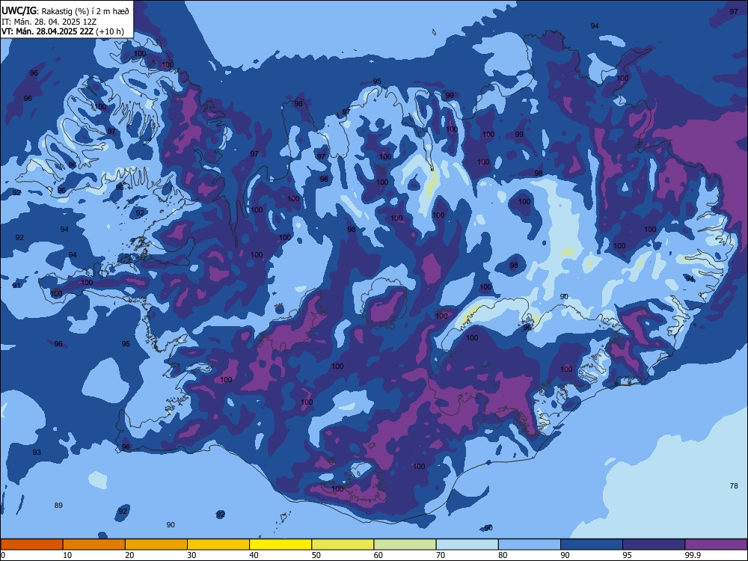
Task: Click the '30' legend tick label
Action: coord(191,555)
